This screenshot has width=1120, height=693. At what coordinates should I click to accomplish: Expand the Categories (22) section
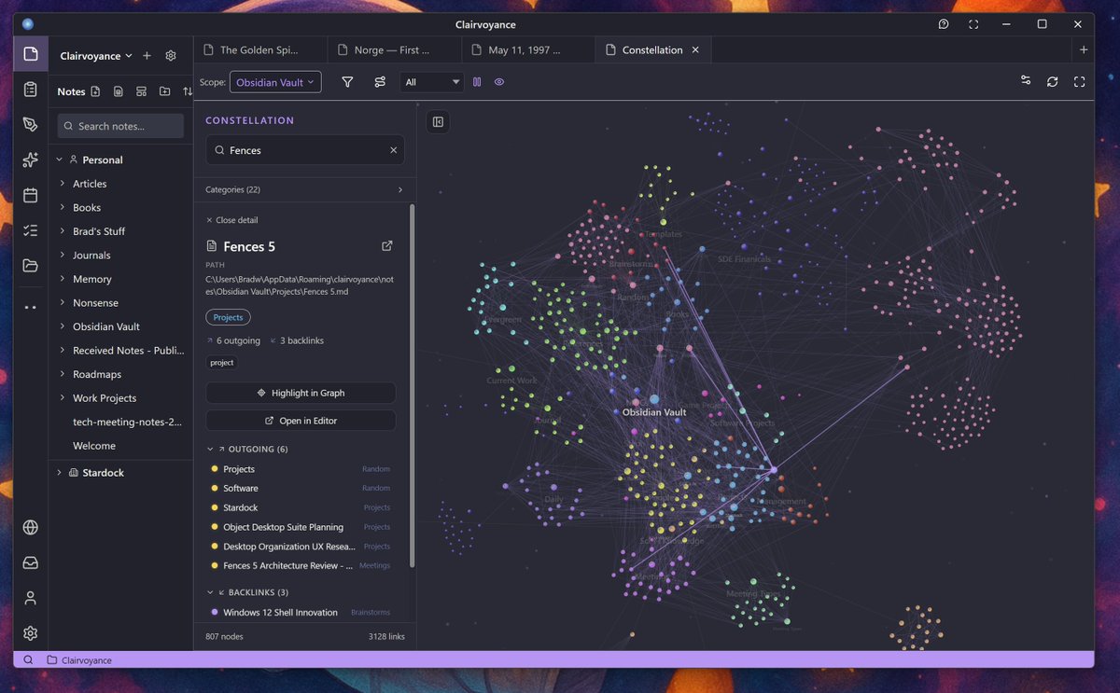click(304, 189)
